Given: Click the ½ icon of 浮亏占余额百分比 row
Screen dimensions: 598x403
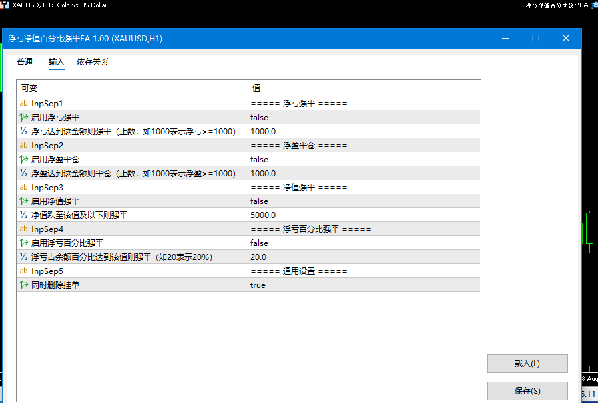Looking at the screenshot, I should (x=24, y=257).
